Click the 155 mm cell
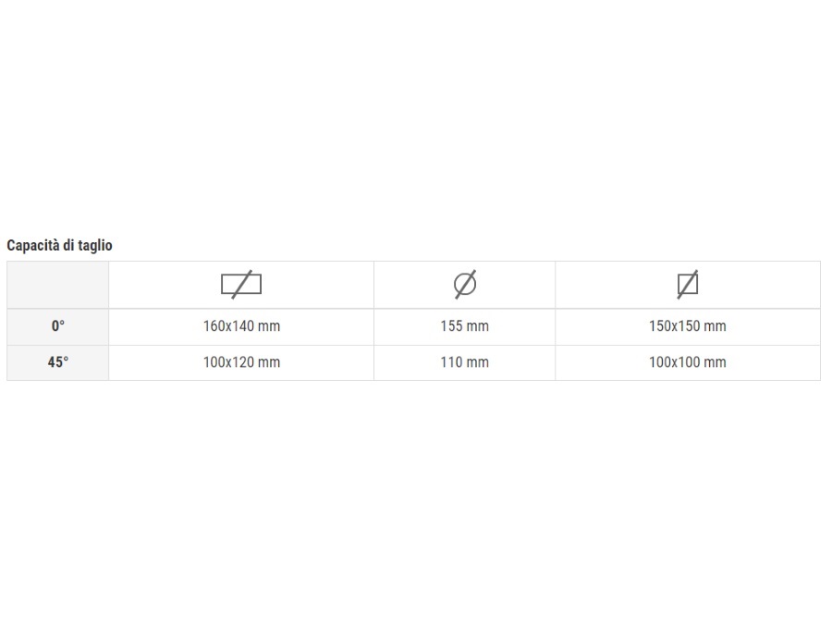 tap(465, 326)
